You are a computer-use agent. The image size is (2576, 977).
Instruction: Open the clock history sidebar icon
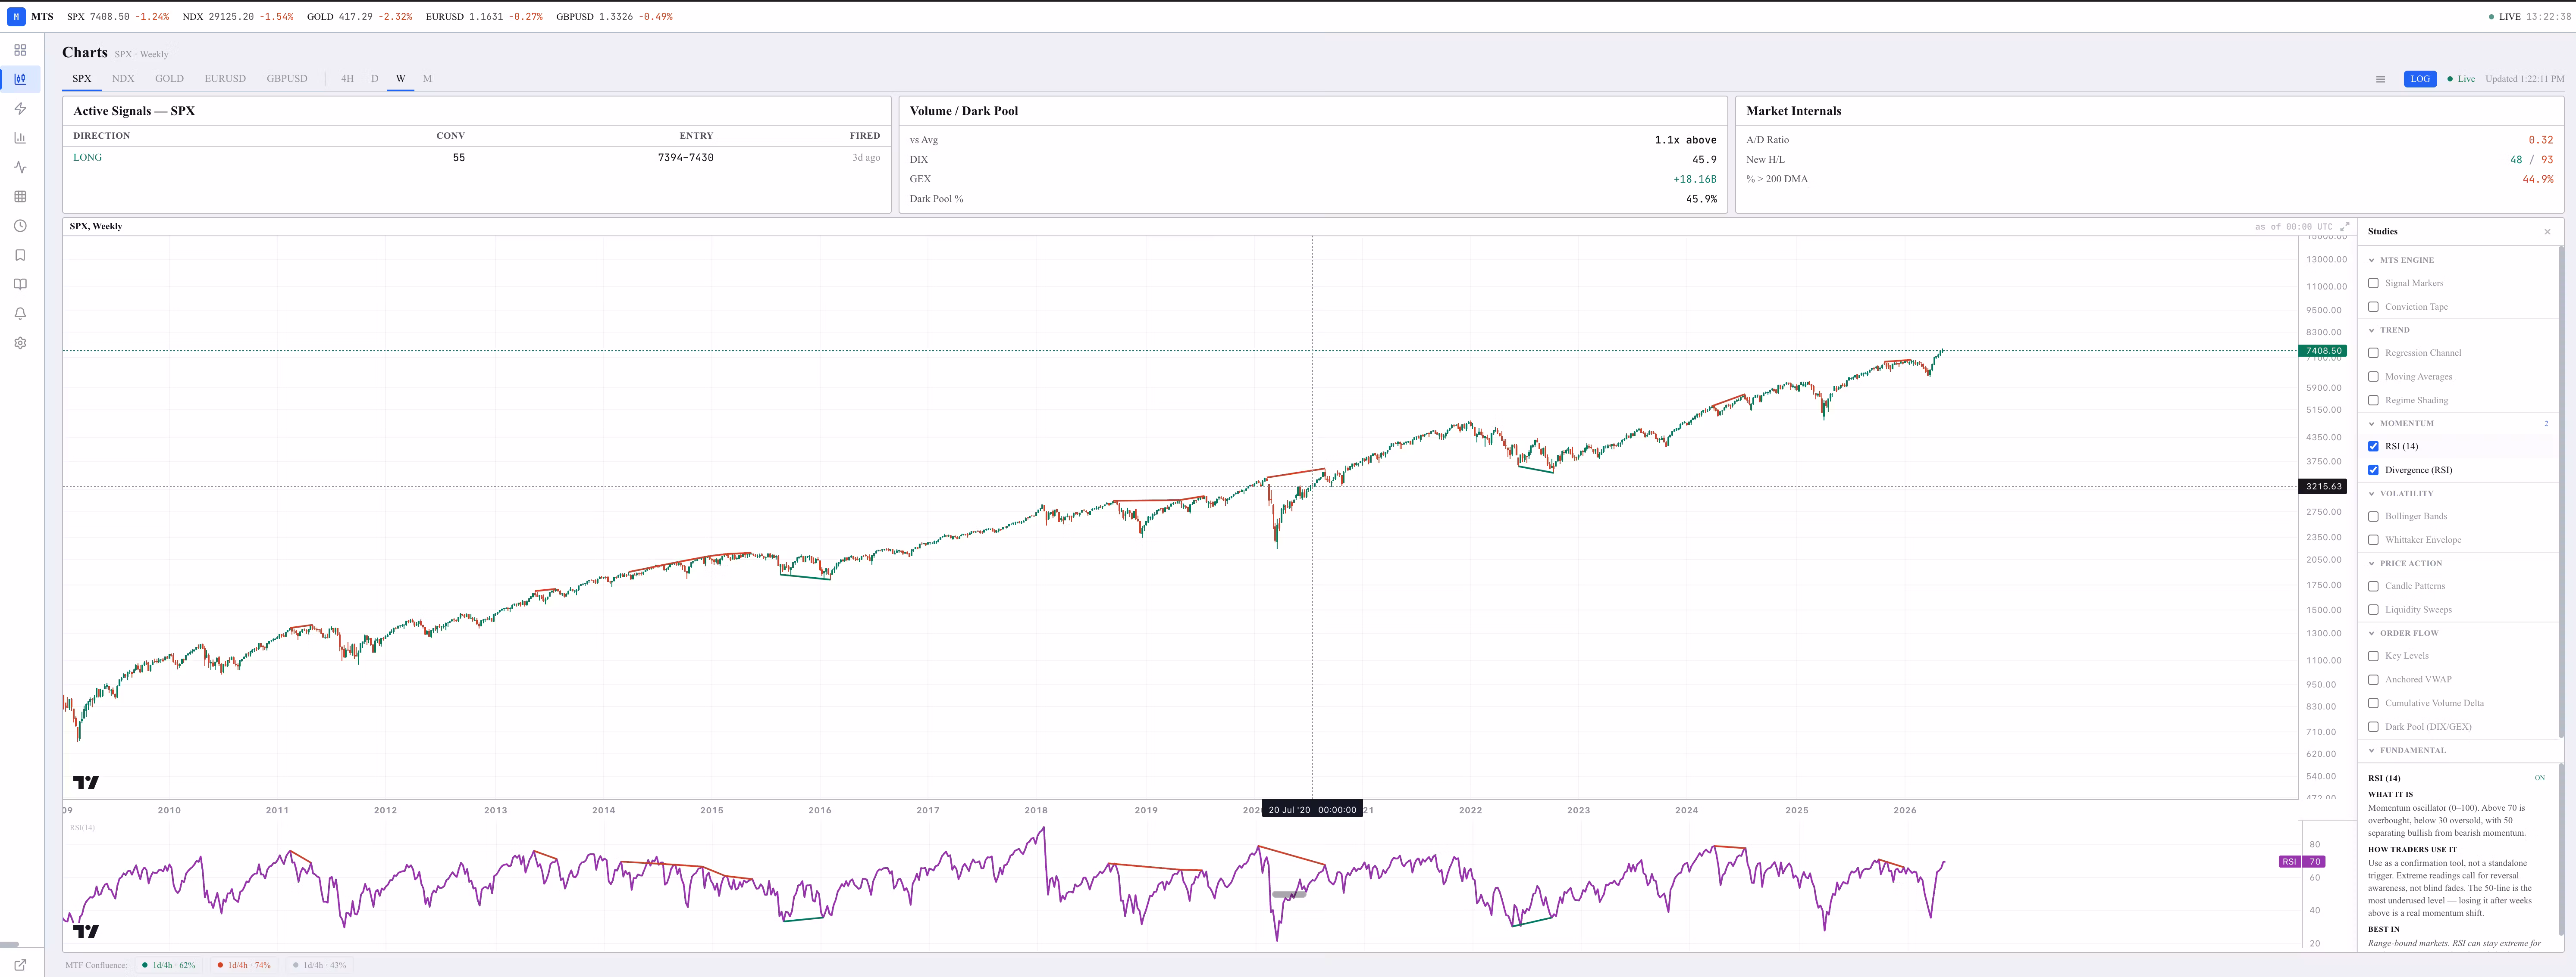point(20,226)
